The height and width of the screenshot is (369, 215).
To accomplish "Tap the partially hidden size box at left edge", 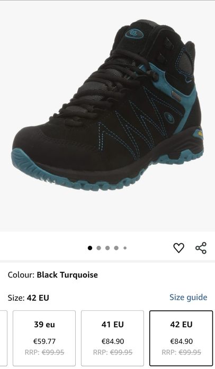I will pyautogui.click(x=4, y=338).
